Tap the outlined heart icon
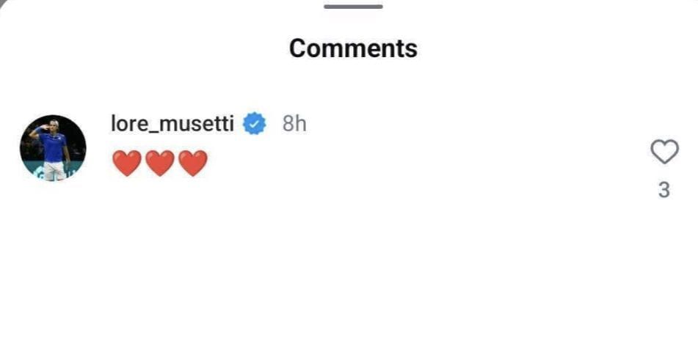 point(664,152)
